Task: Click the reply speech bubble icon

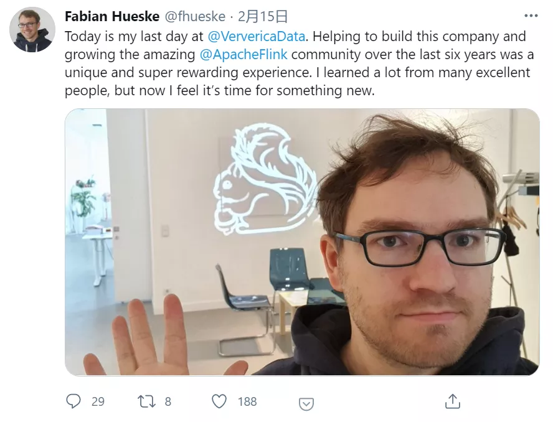Action: [x=73, y=401]
